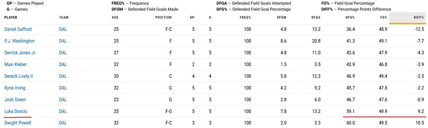Sort table by FG% column
428x128 pixels.
(383, 17)
